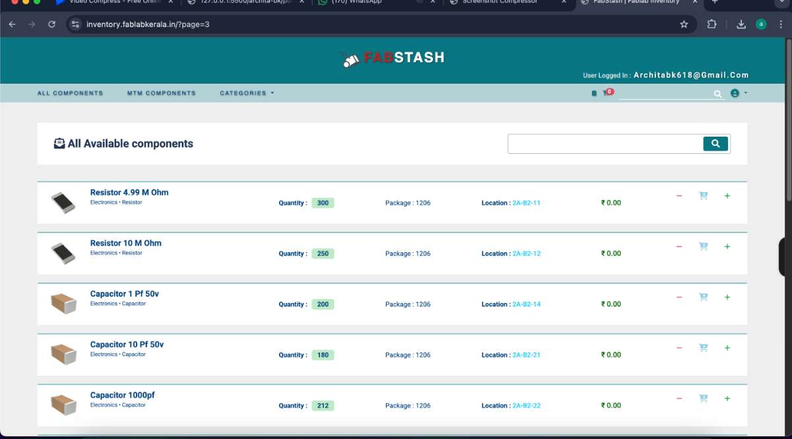The image size is (792, 439).
Task: Click location link 2A-B2-22
Action: pyautogui.click(x=526, y=405)
